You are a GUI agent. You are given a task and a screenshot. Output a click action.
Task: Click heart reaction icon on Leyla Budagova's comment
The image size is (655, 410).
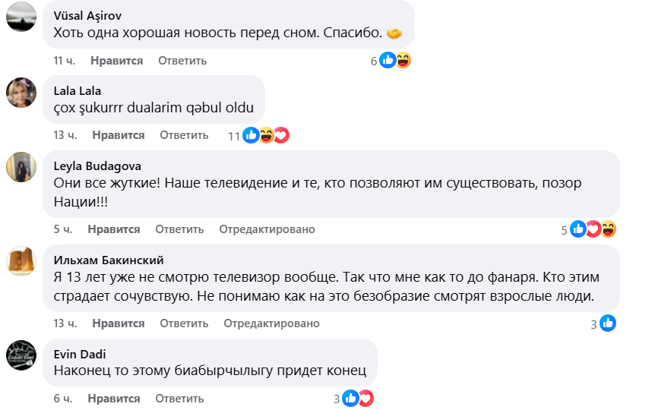[593, 229]
